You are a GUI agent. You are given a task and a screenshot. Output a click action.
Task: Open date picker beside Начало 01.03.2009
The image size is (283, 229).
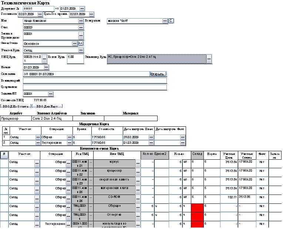[46, 67]
